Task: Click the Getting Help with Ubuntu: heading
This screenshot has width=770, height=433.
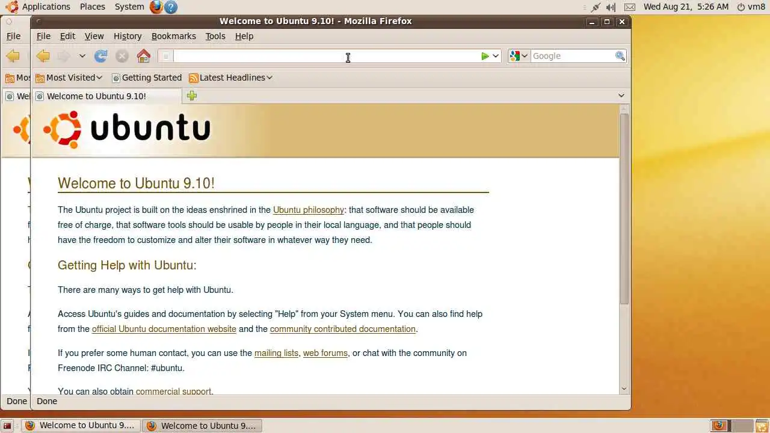Action: tap(127, 265)
